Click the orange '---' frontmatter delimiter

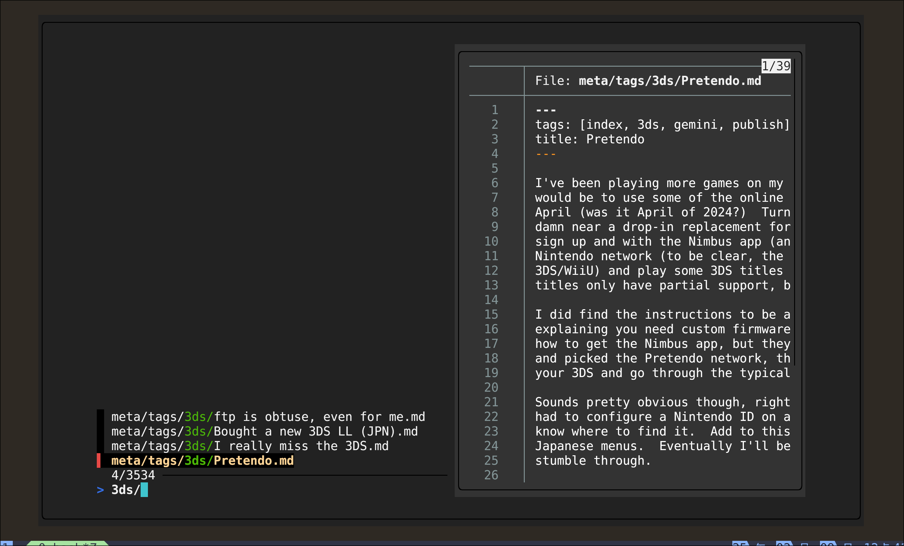pyautogui.click(x=545, y=154)
